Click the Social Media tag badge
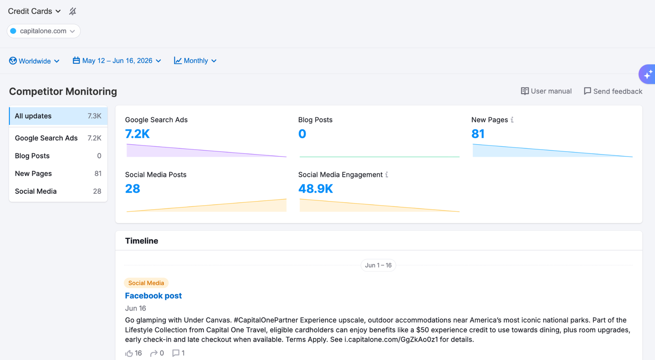The width and height of the screenshot is (655, 360). point(146,283)
